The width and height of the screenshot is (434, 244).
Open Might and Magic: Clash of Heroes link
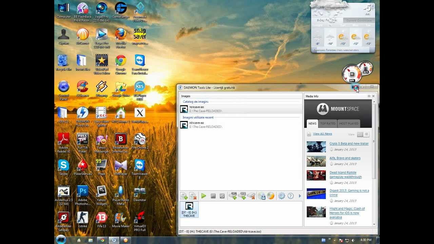[x=347, y=213]
